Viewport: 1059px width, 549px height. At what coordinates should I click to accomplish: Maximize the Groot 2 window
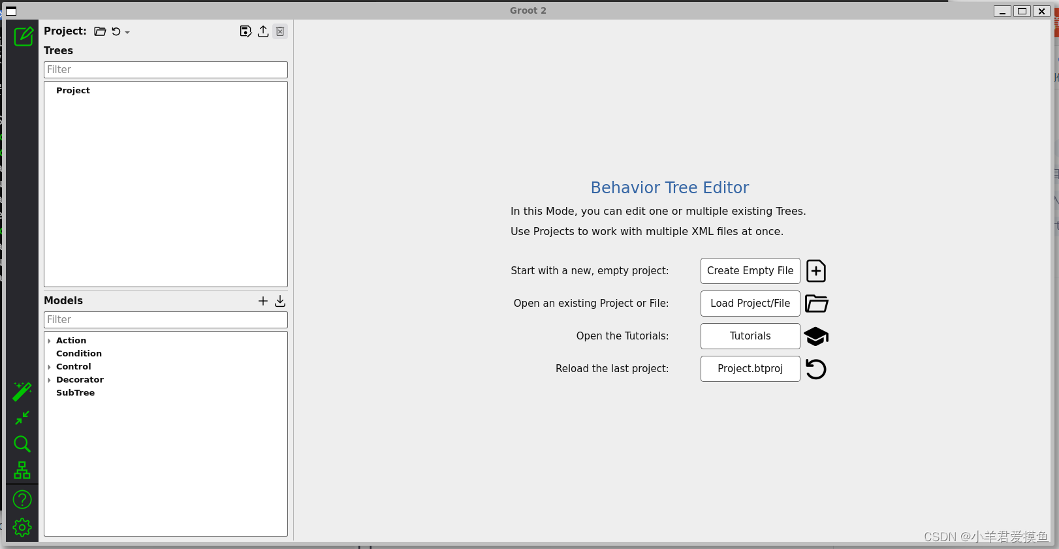pyautogui.click(x=1022, y=11)
